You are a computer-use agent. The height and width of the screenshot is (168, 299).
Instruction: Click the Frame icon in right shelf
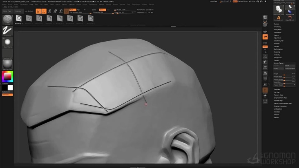[265, 56]
